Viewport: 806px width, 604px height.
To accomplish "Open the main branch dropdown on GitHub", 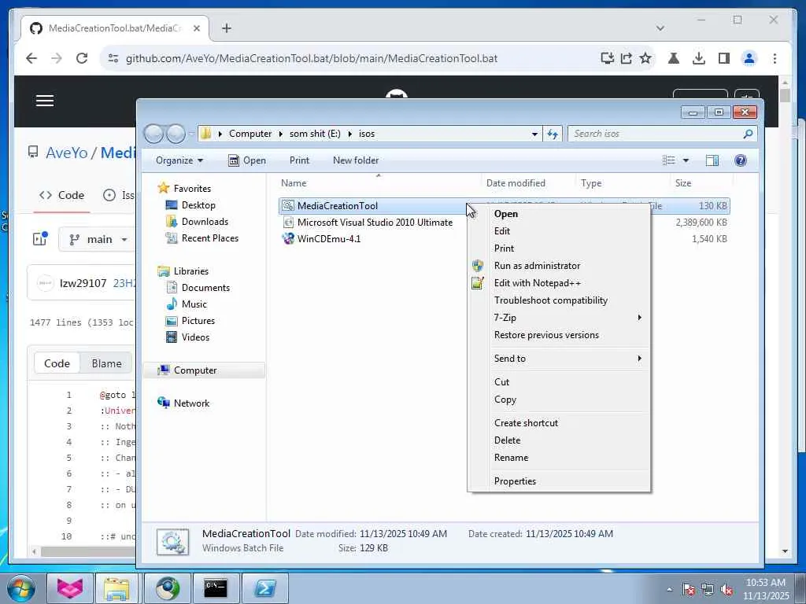I will 98,239.
